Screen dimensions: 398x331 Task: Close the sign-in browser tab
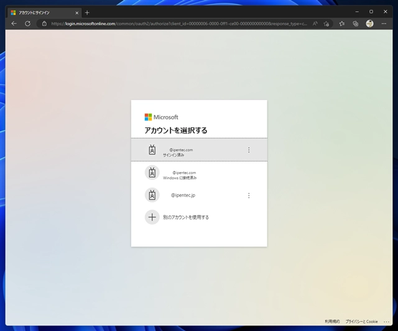pos(77,12)
